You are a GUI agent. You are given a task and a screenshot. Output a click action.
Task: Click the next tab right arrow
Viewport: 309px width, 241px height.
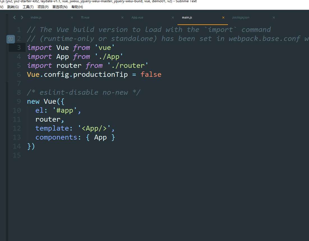(x=22, y=17)
